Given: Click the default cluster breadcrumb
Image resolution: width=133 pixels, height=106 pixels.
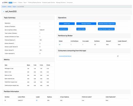Looking at the screenshot, I should (10, 7).
